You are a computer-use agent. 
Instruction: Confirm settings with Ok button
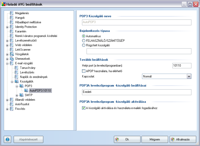pyautogui.click(x=127, y=139)
